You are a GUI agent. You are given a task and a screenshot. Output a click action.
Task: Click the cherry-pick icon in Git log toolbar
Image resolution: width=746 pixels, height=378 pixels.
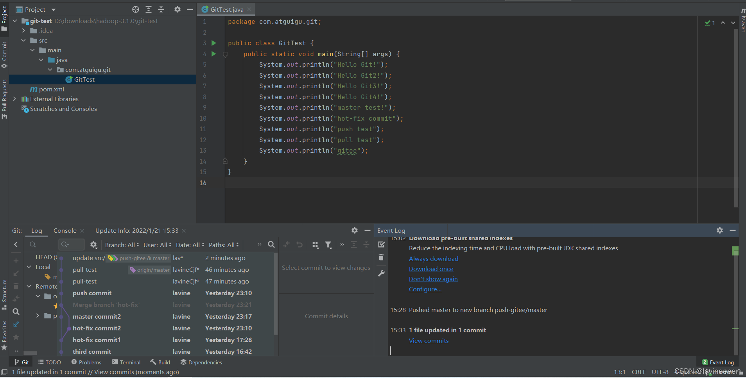point(286,244)
